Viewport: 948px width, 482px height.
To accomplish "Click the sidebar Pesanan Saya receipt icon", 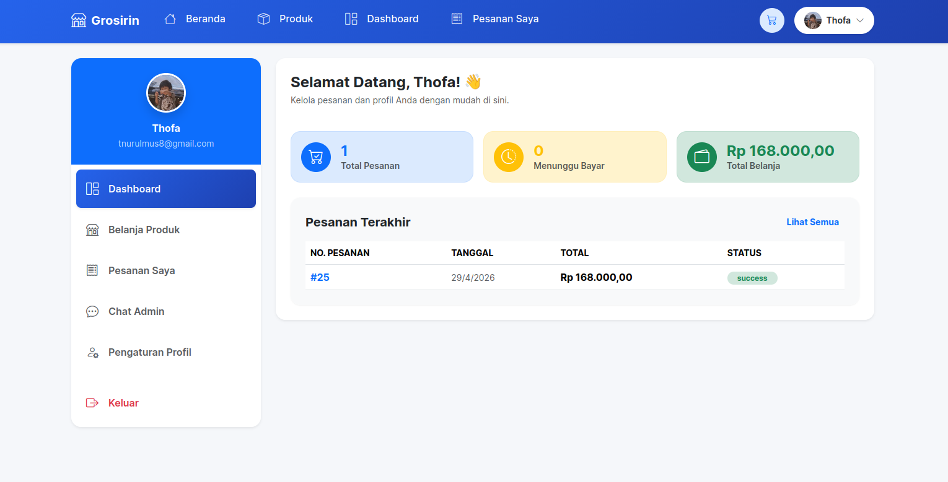I will pyautogui.click(x=92, y=270).
